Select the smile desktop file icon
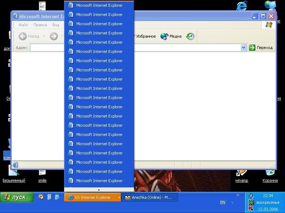 (x=42, y=176)
